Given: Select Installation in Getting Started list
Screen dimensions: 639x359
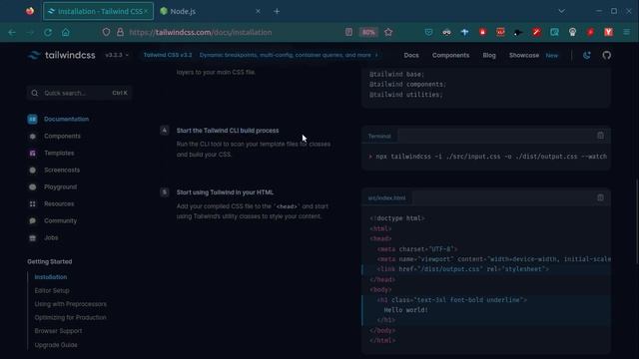Looking at the screenshot, I should click(x=51, y=277).
